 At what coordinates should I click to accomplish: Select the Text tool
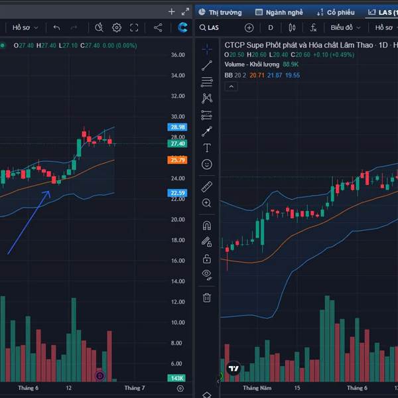tap(207, 148)
